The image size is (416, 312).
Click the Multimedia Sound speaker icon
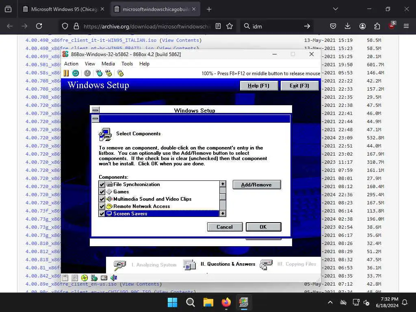tap(109, 199)
